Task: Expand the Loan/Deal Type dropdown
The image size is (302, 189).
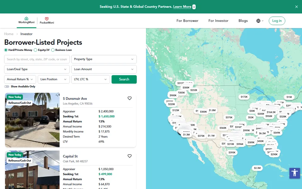Action: pos(37,69)
